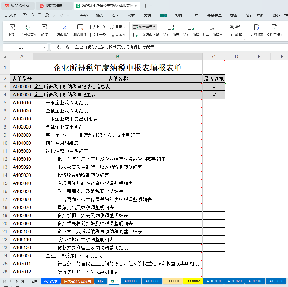The height and width of the screenshot is (287, 288).
Task: Protect the sheet with 保护工作表
Action: point(171,30)
